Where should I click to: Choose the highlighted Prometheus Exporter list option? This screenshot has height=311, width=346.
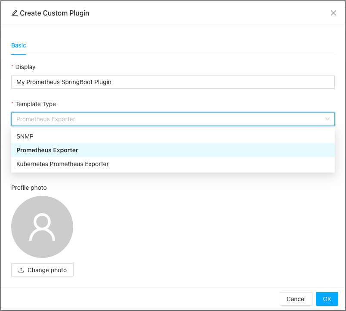coord(47,150)
